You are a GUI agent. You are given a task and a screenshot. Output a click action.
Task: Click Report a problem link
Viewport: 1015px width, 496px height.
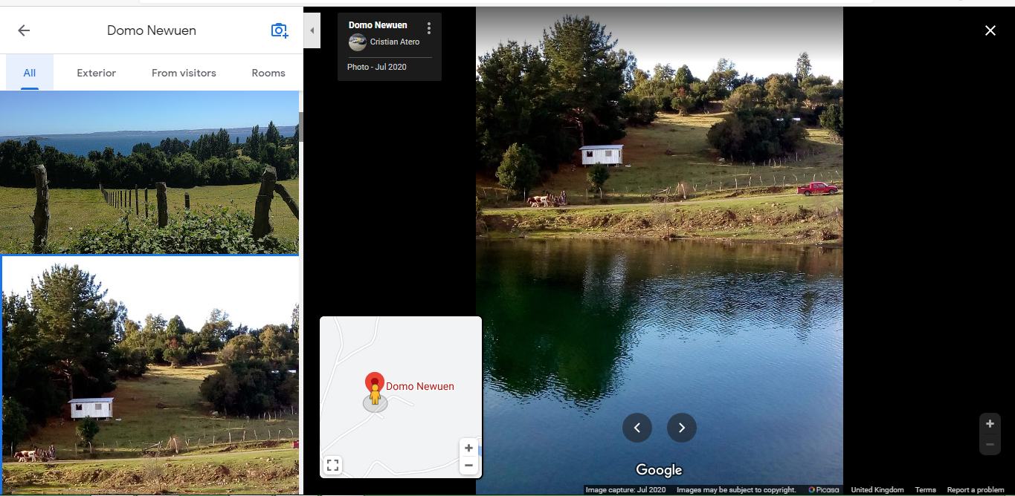(976, 490)
